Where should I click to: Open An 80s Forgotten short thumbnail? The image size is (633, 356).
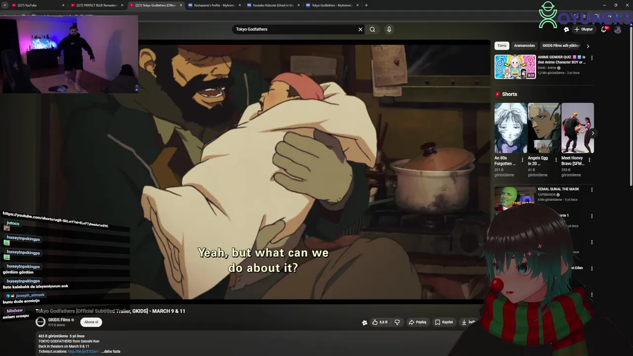pyautogui.click(x=511, y=128)
